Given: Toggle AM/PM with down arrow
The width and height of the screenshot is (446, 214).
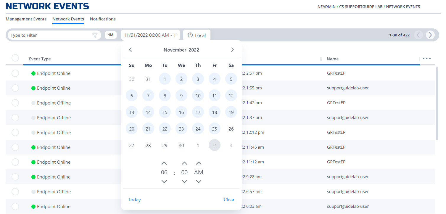Looking at the screenshot, I should [199, 181].
